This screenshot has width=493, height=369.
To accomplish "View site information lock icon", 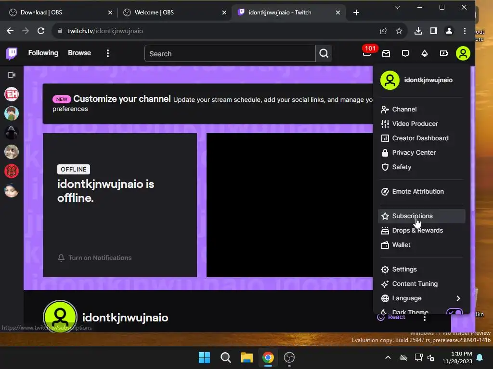I will click(60, 31).
